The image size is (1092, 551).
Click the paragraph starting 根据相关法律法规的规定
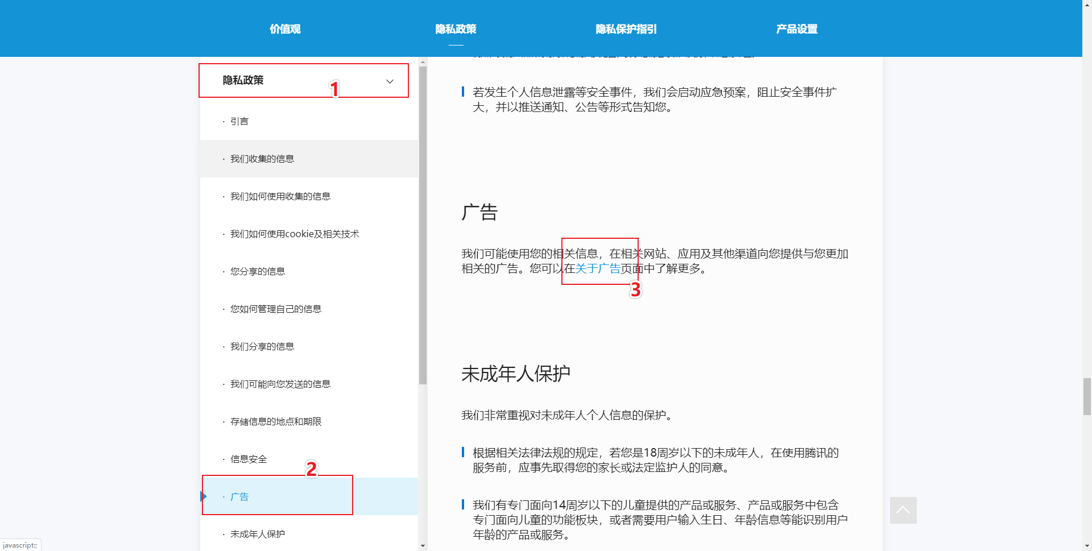tap(656, 460)
